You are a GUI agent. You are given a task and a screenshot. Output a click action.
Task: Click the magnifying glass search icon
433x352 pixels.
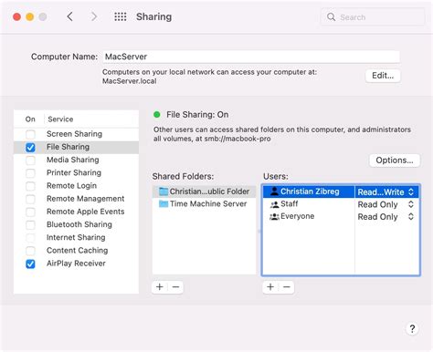point(331,17)
